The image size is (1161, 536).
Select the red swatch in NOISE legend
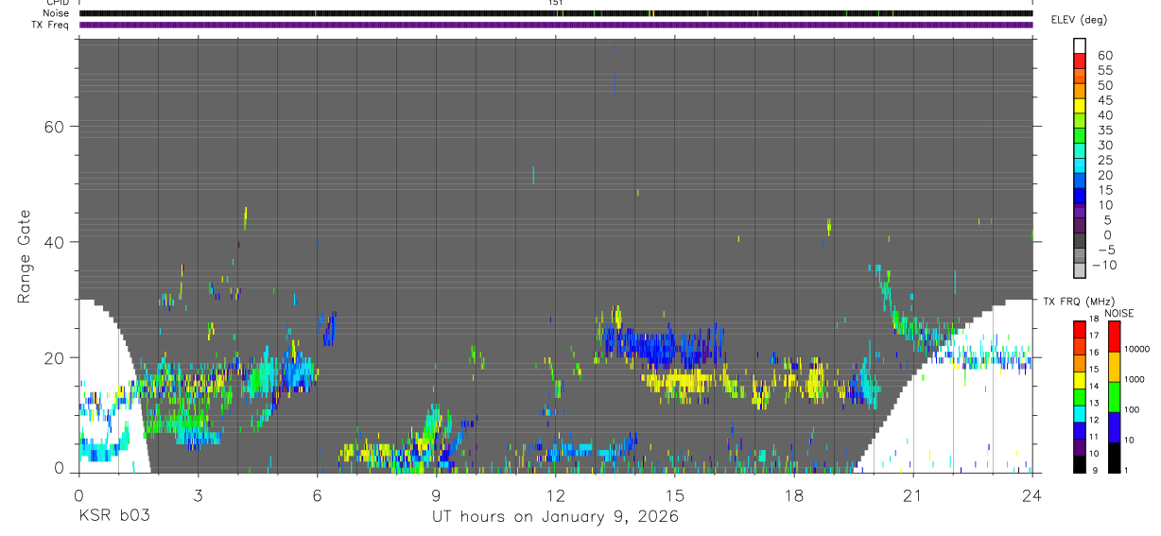[1115, 336]
